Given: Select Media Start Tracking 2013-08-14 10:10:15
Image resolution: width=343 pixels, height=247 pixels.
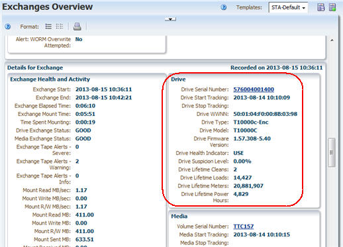Looking at the screenshot, I should click(262, 234).
